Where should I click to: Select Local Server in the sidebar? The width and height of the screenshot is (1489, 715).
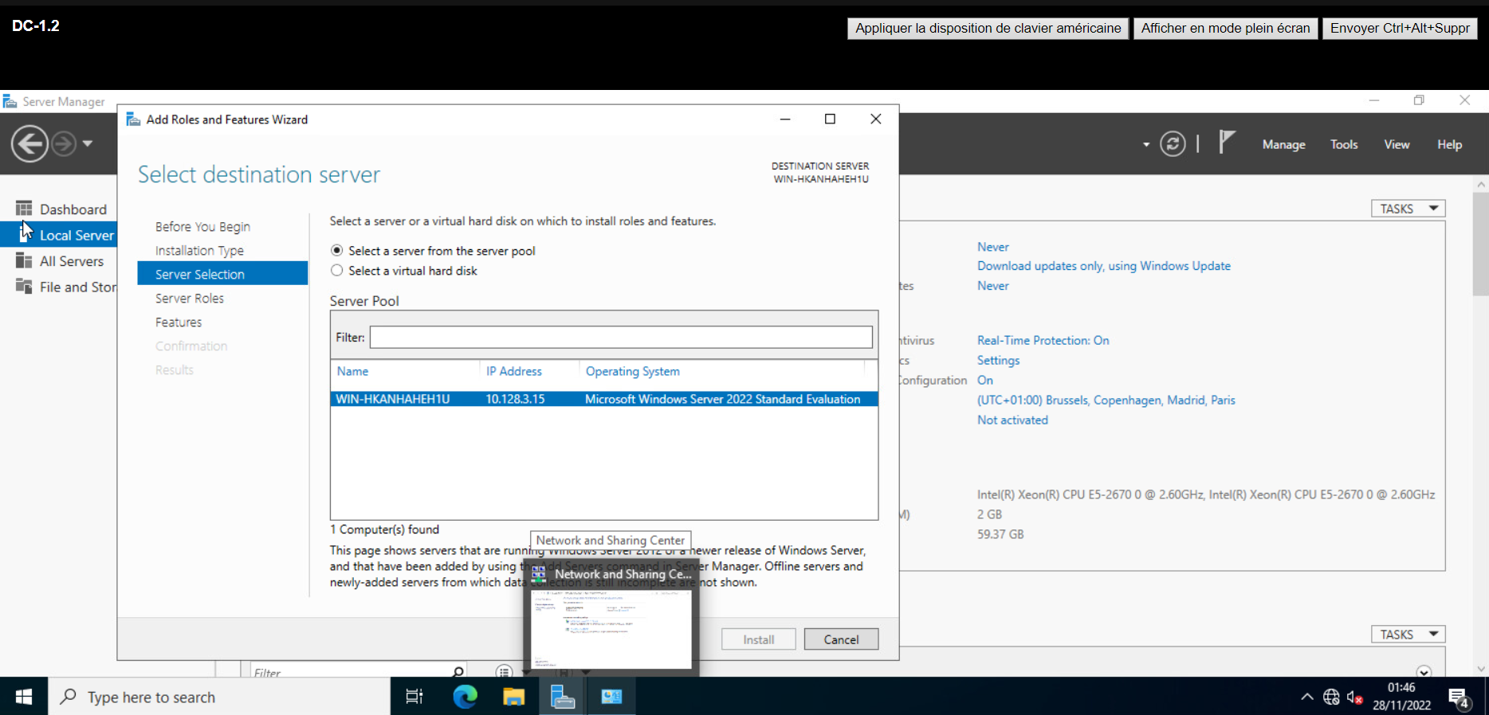(58, 235)
